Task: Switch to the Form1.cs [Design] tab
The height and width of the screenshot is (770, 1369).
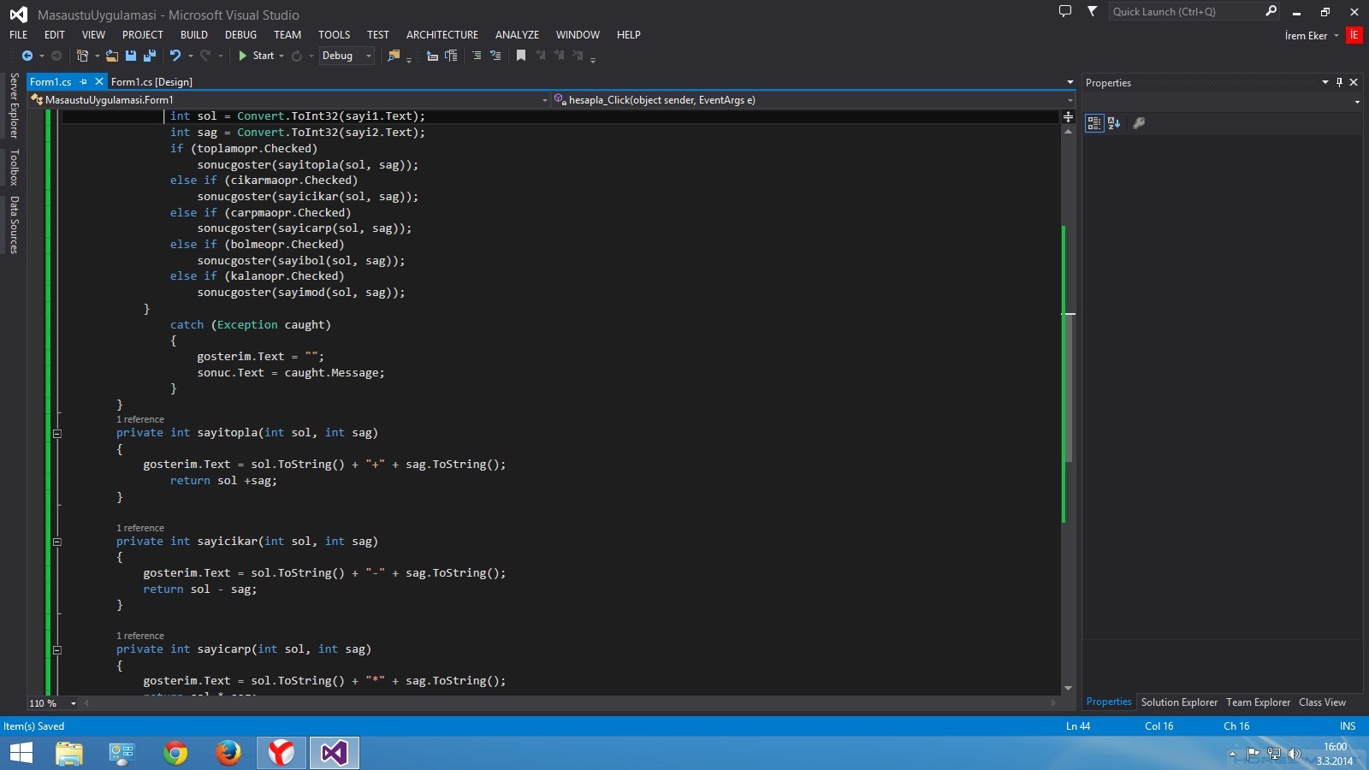Action: click(x=151, y=82)
